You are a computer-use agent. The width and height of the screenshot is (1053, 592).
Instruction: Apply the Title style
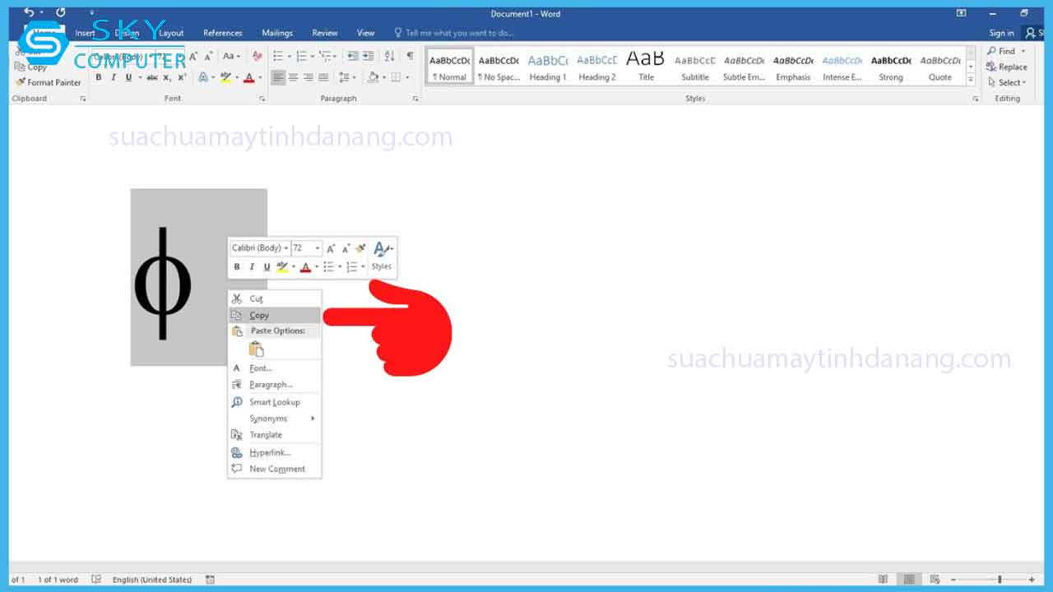[x=646, y=67]
